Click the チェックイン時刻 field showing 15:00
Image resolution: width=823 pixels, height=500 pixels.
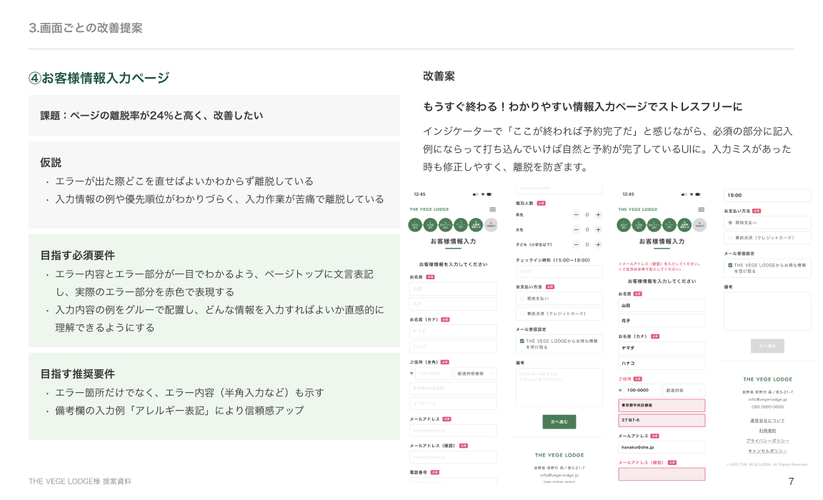pos(767,195)
